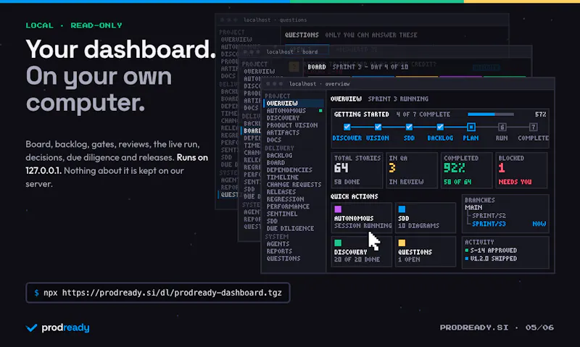Open Docs in the overview sidebar
Image resolution: width=580 pixels, height=347 pixels.
click(x=274, y=140)
